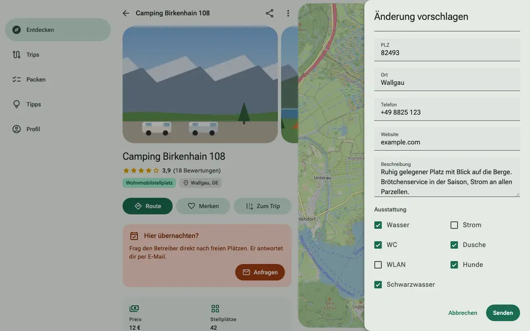
Task: Click the map near Unterau
Action: coord(322,178)
